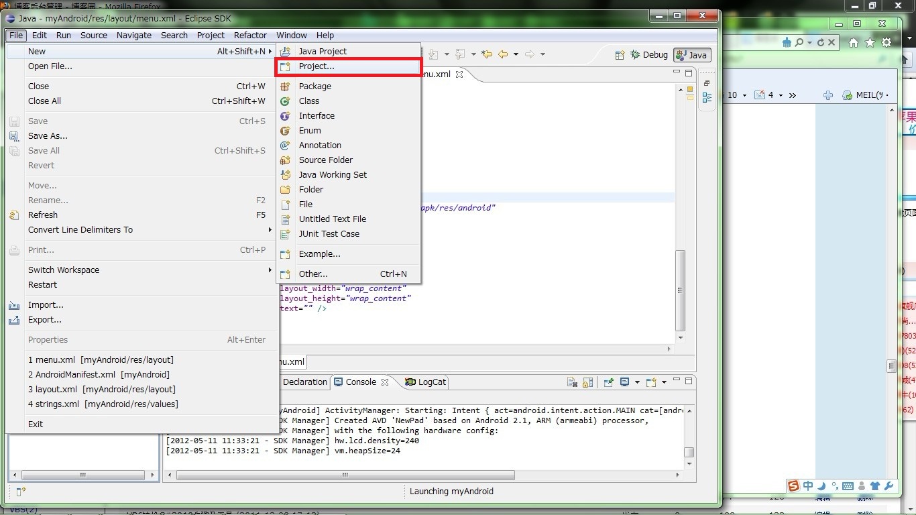
Task: Switch to the LogCat tab
Action: 426,382
